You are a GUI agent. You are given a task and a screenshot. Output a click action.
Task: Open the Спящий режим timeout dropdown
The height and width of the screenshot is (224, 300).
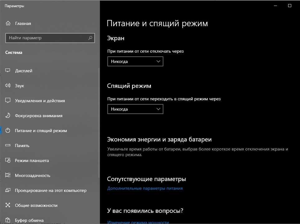tap(135, 109)
